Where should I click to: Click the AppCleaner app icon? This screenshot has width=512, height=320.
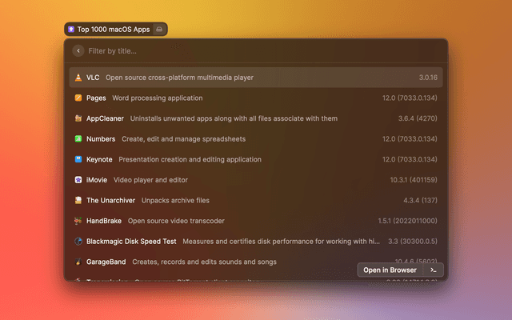click(x=78, y=118)
